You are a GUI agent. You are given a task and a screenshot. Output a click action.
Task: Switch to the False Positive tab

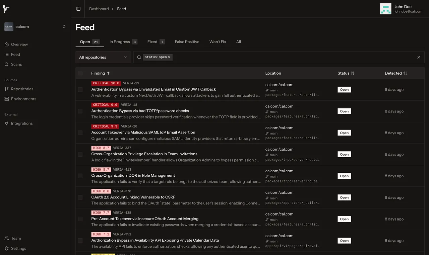pos(187,42)
